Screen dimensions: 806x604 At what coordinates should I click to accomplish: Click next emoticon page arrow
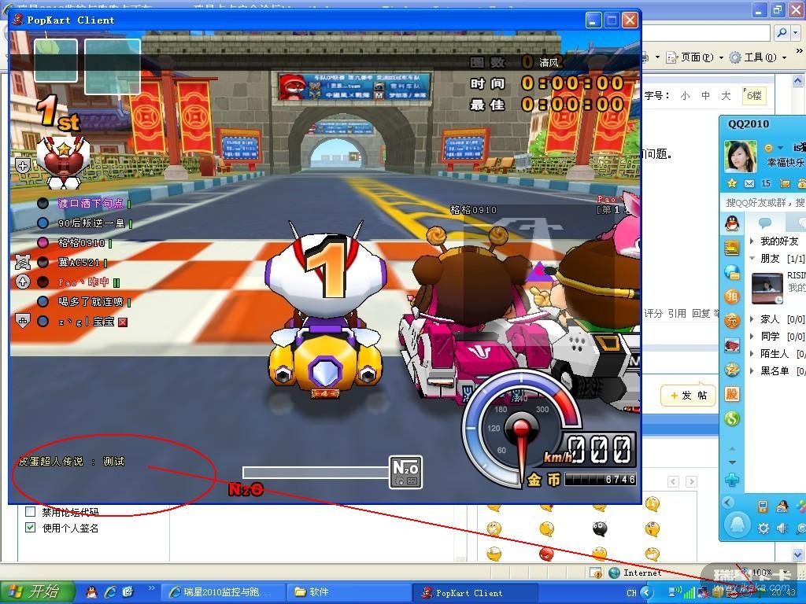coord(691,481)
